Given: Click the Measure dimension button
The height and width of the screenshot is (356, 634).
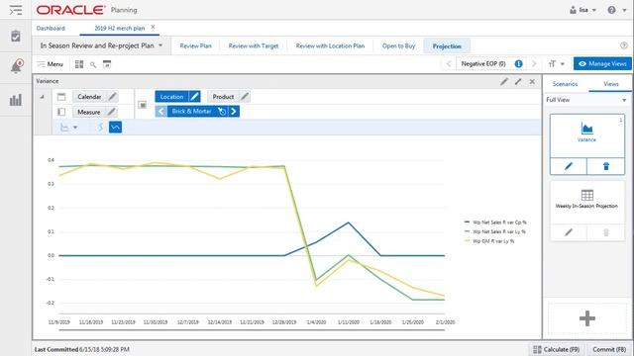Looking at the screenshot, I should [x=88, y=112].
